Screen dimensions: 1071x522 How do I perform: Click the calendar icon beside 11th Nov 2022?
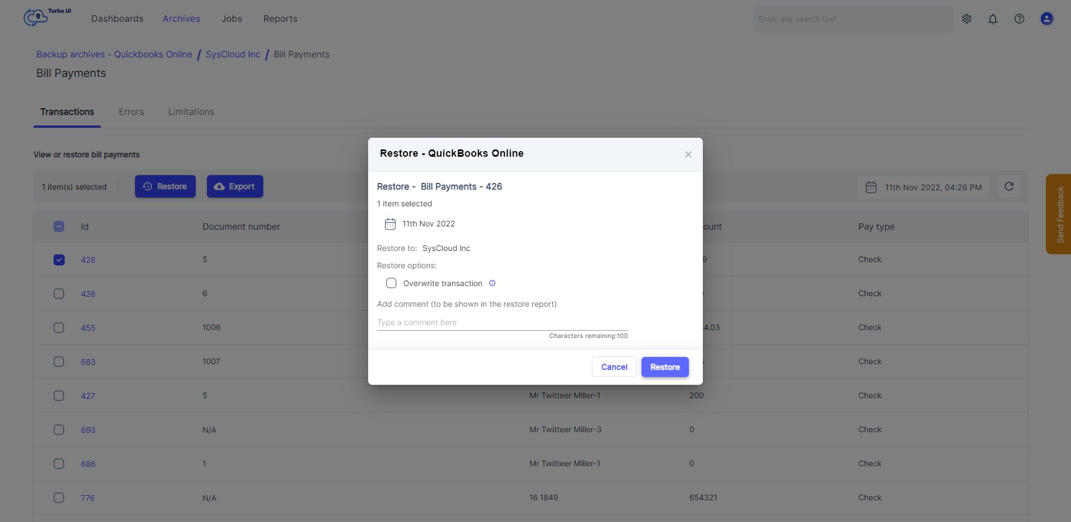tap(390, 224)
